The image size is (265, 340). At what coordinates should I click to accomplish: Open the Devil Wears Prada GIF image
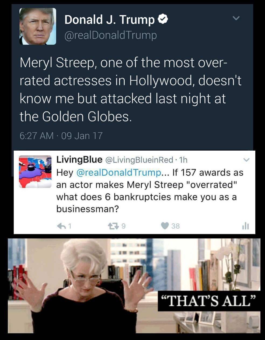tap(134, 286)
